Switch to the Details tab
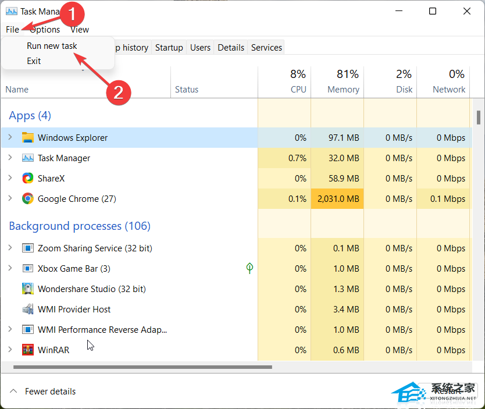485x409 pixels. coord(231,48)
